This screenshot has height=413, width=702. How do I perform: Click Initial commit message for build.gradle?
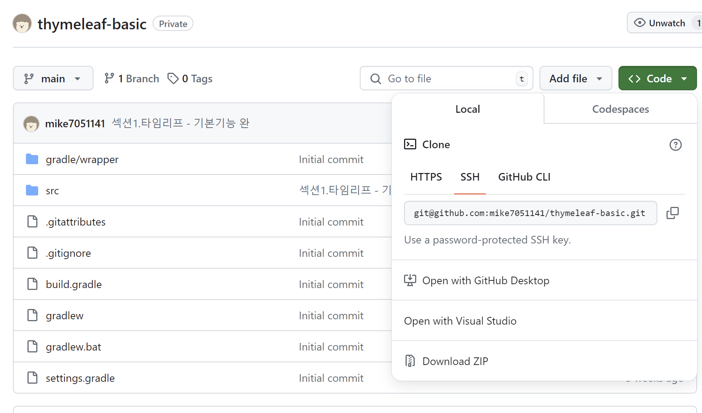[331, 284]
